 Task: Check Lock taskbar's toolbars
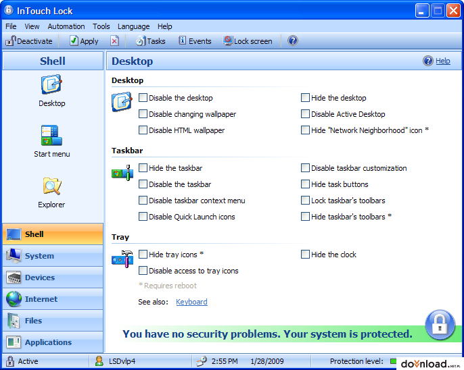coord(305,201)
